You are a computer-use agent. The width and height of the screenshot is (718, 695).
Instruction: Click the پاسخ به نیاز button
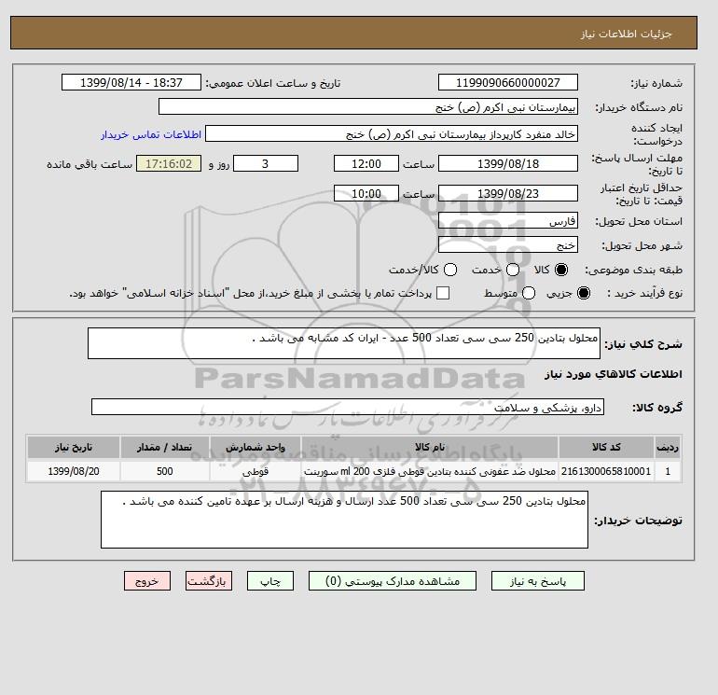tap(538, 581)
